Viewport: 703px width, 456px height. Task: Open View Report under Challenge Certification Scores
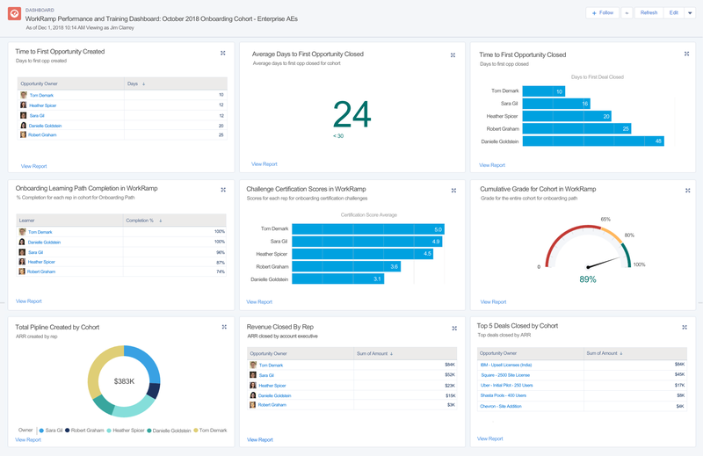[259, 302]
